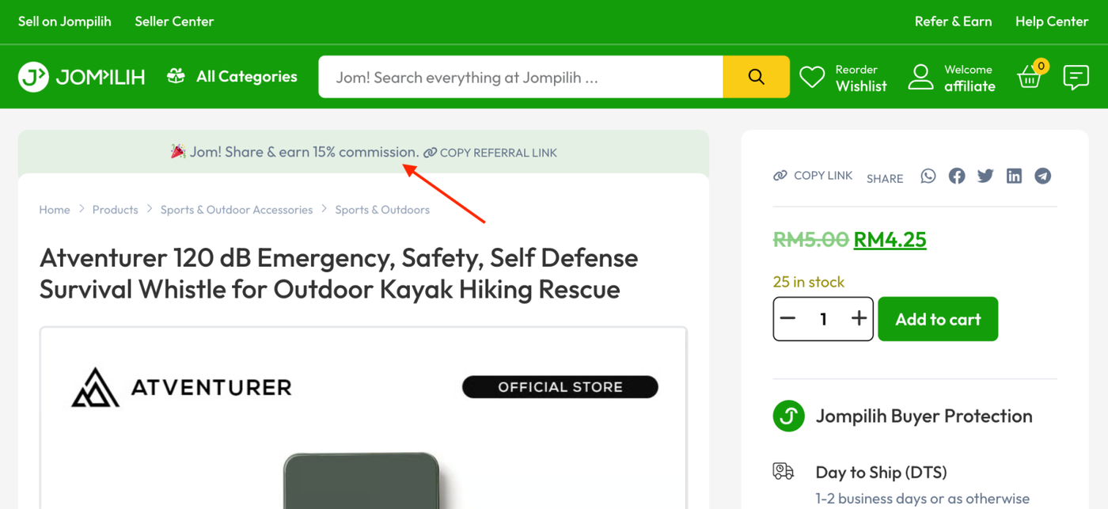Click Jompilih Buyer Protection heading

pos(924,416)
